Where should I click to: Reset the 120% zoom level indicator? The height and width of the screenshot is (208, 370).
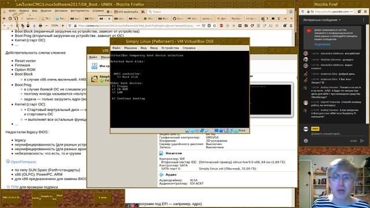(x=55, y=25)
